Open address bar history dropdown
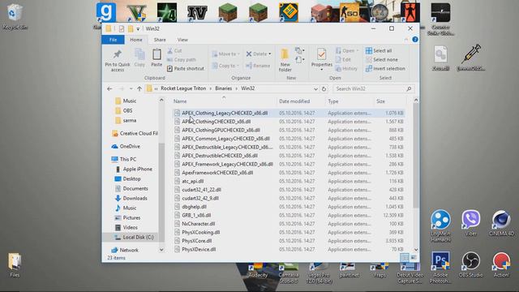This screenshot has height=292, width=519. click(315, 88)
